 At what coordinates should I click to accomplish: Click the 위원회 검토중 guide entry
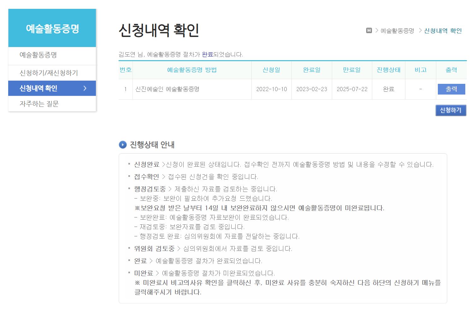(213, 249)
